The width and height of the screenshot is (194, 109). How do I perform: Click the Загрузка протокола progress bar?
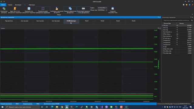click(x=17, y=104)
